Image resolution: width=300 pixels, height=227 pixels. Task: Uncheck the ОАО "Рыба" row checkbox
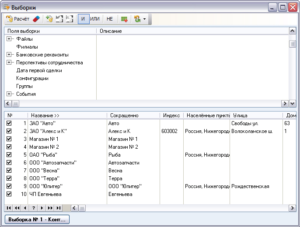9,154
